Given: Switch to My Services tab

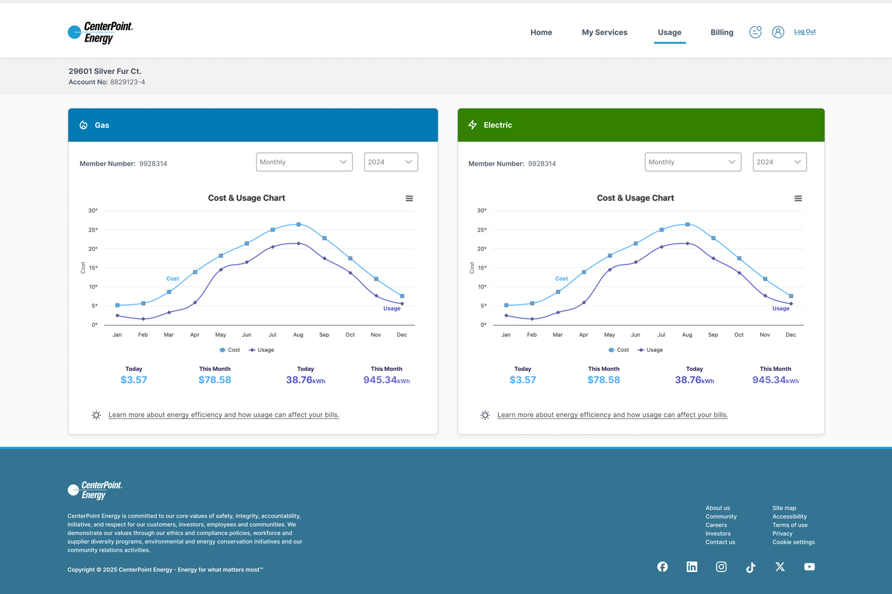Looking at the screenshot, I should [604, 32].
